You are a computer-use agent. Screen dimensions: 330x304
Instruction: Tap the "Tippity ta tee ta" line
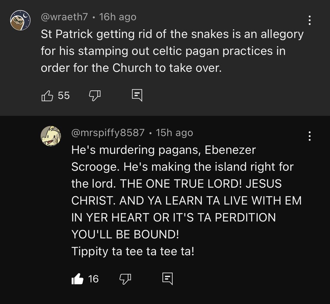(133, 251)
